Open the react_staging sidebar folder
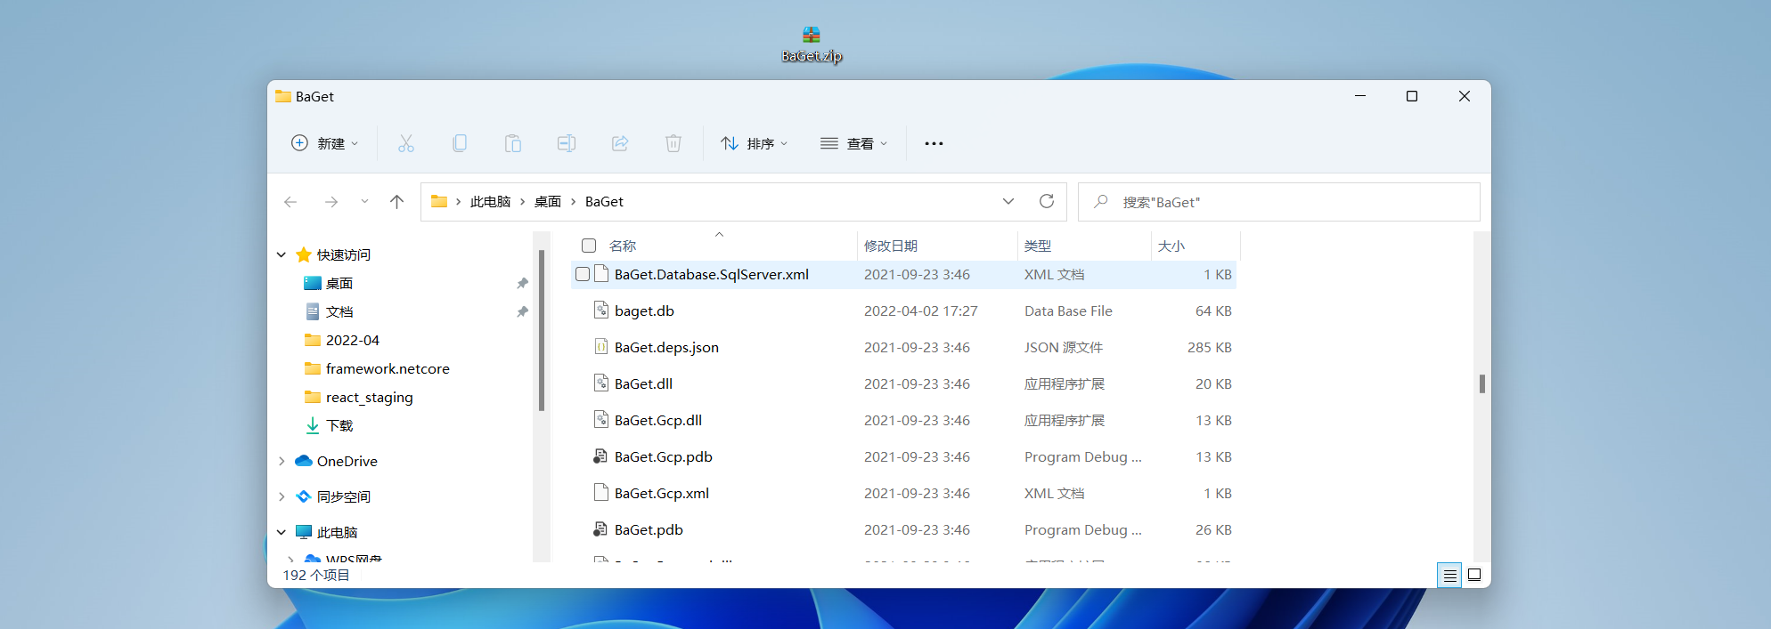 point(369,397)
